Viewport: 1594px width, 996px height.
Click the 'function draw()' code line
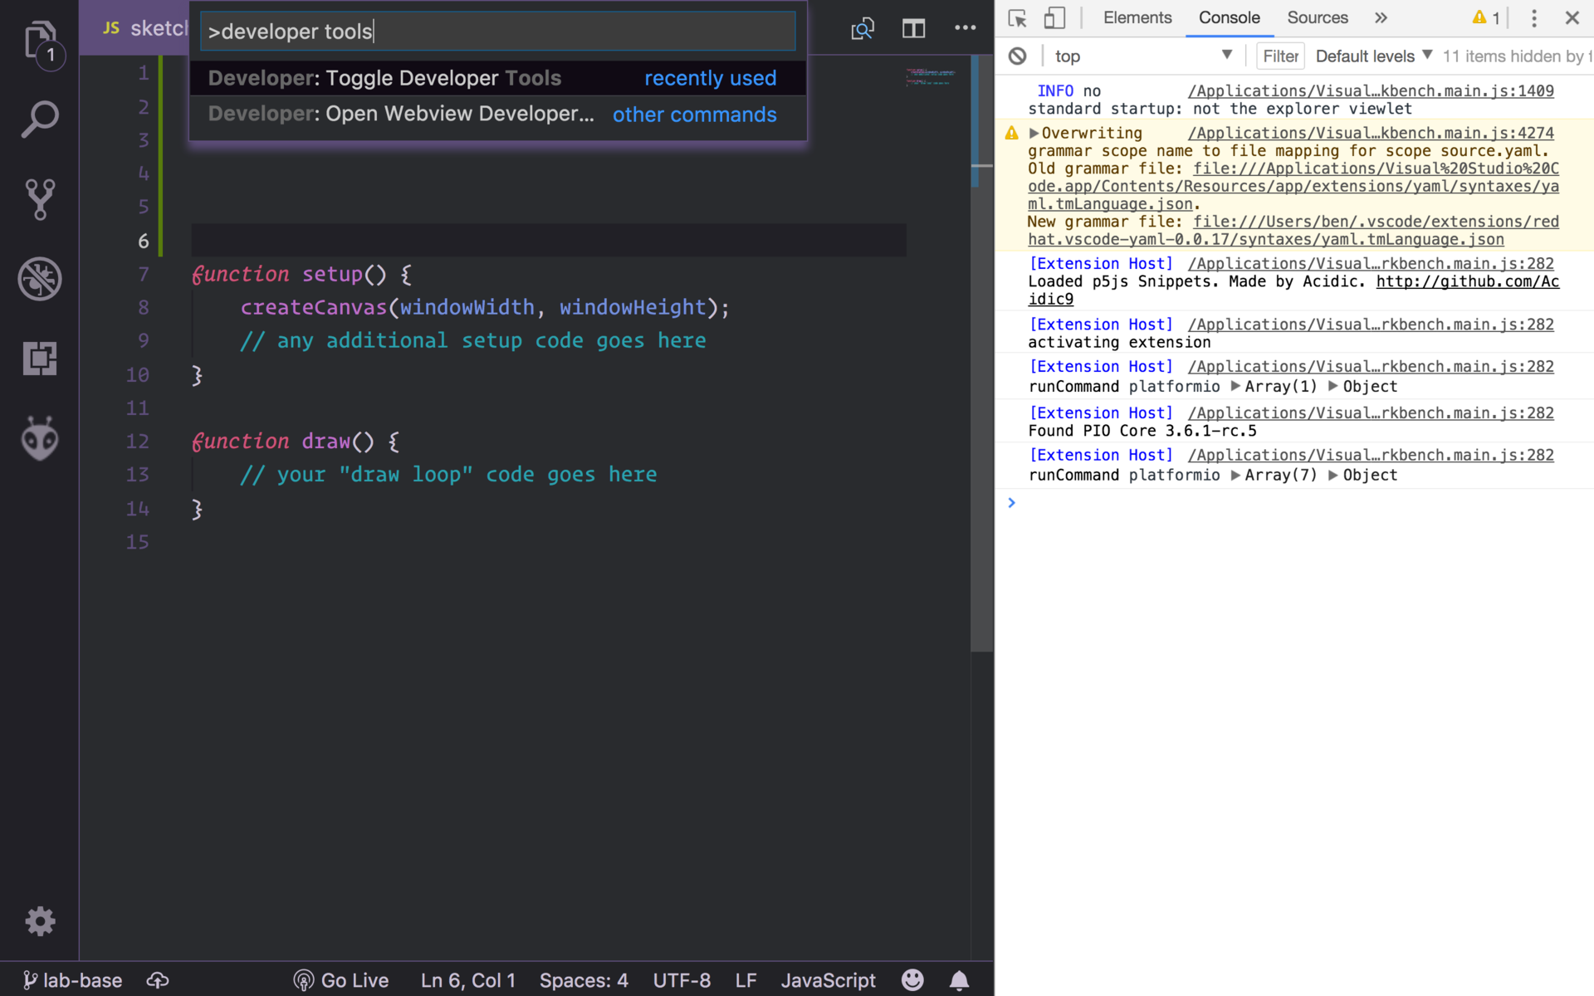(296, 442)
